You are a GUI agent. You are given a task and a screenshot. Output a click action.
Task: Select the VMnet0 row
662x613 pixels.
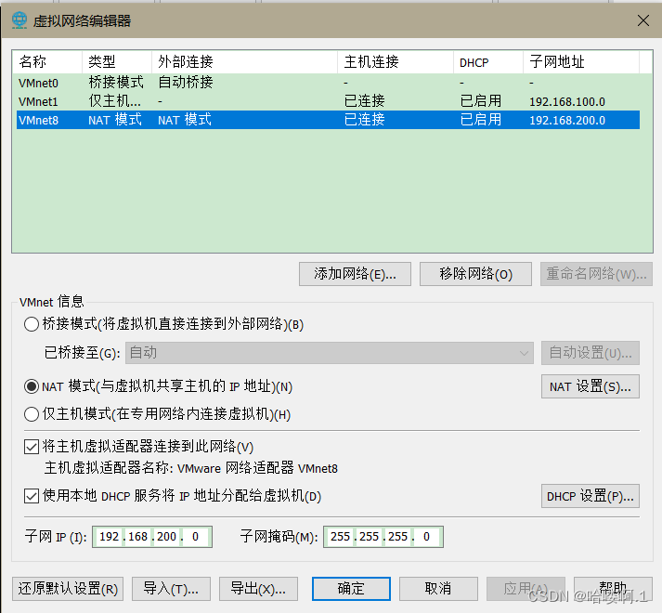328,83
